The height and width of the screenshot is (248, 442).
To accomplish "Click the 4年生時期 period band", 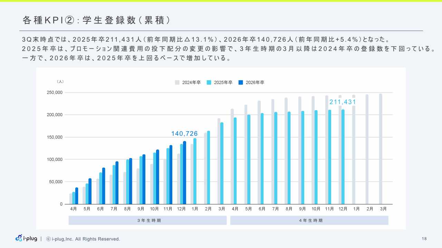I will click(x=309, y=220).
